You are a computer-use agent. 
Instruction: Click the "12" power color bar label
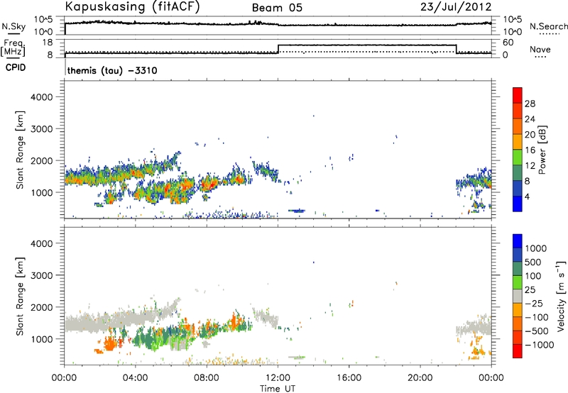click(530, 166)
